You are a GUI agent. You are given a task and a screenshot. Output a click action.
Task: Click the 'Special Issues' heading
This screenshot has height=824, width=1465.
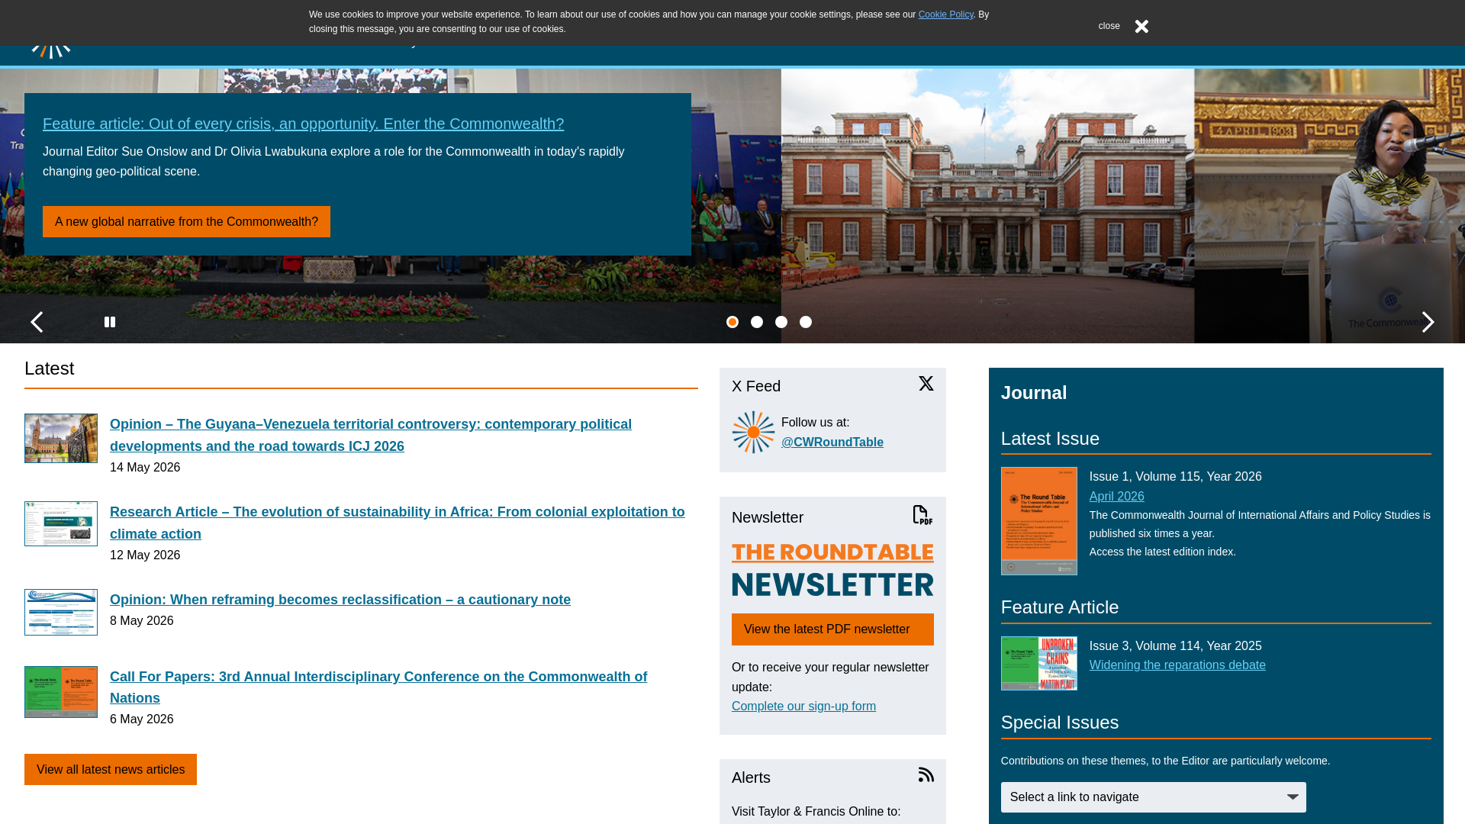[x=1059, y=723]
